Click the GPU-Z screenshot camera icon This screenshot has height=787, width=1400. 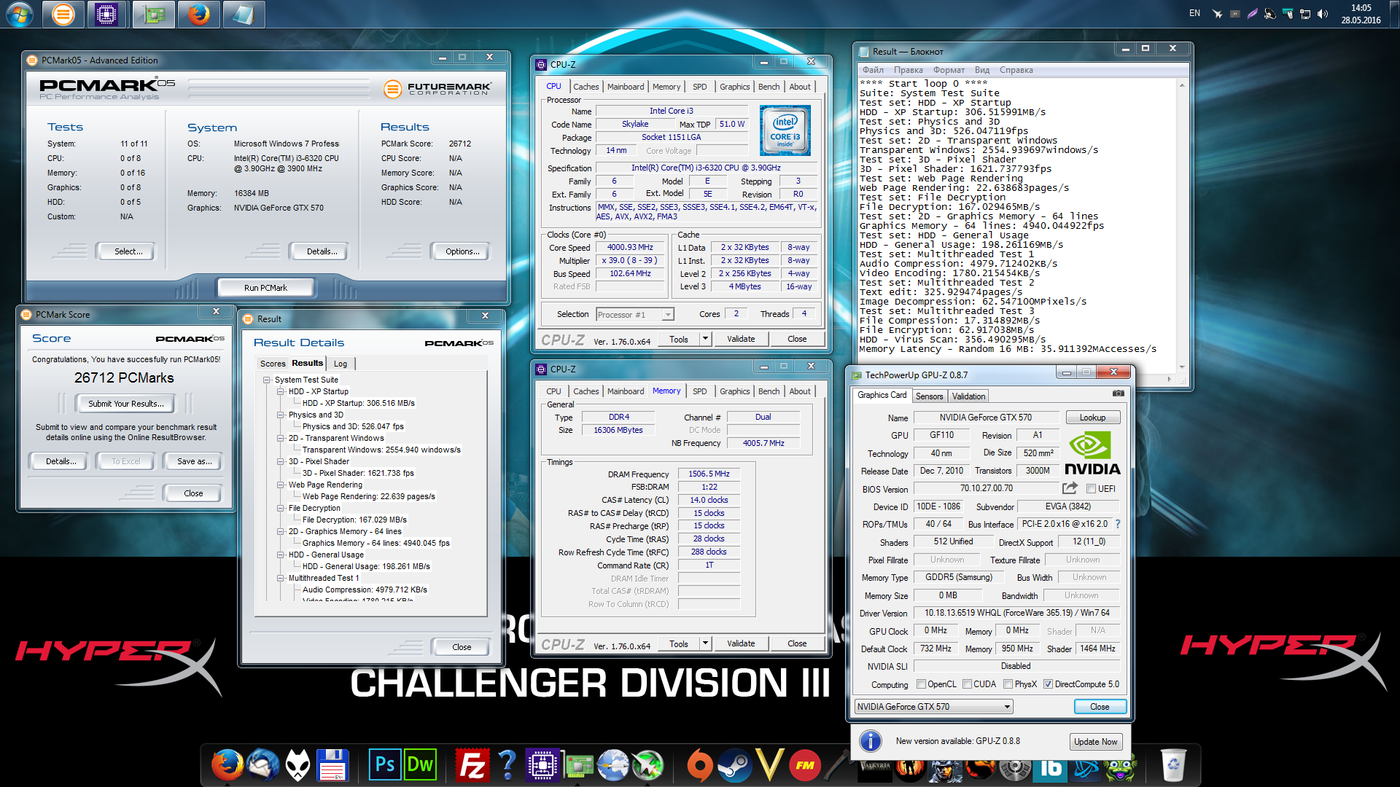pos(1118,393)
